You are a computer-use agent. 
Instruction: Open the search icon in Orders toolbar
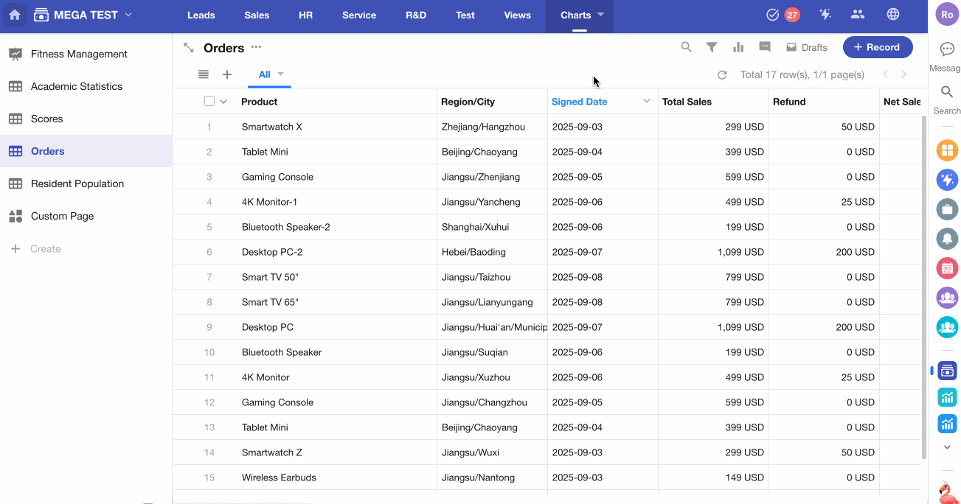click(686, 47)
